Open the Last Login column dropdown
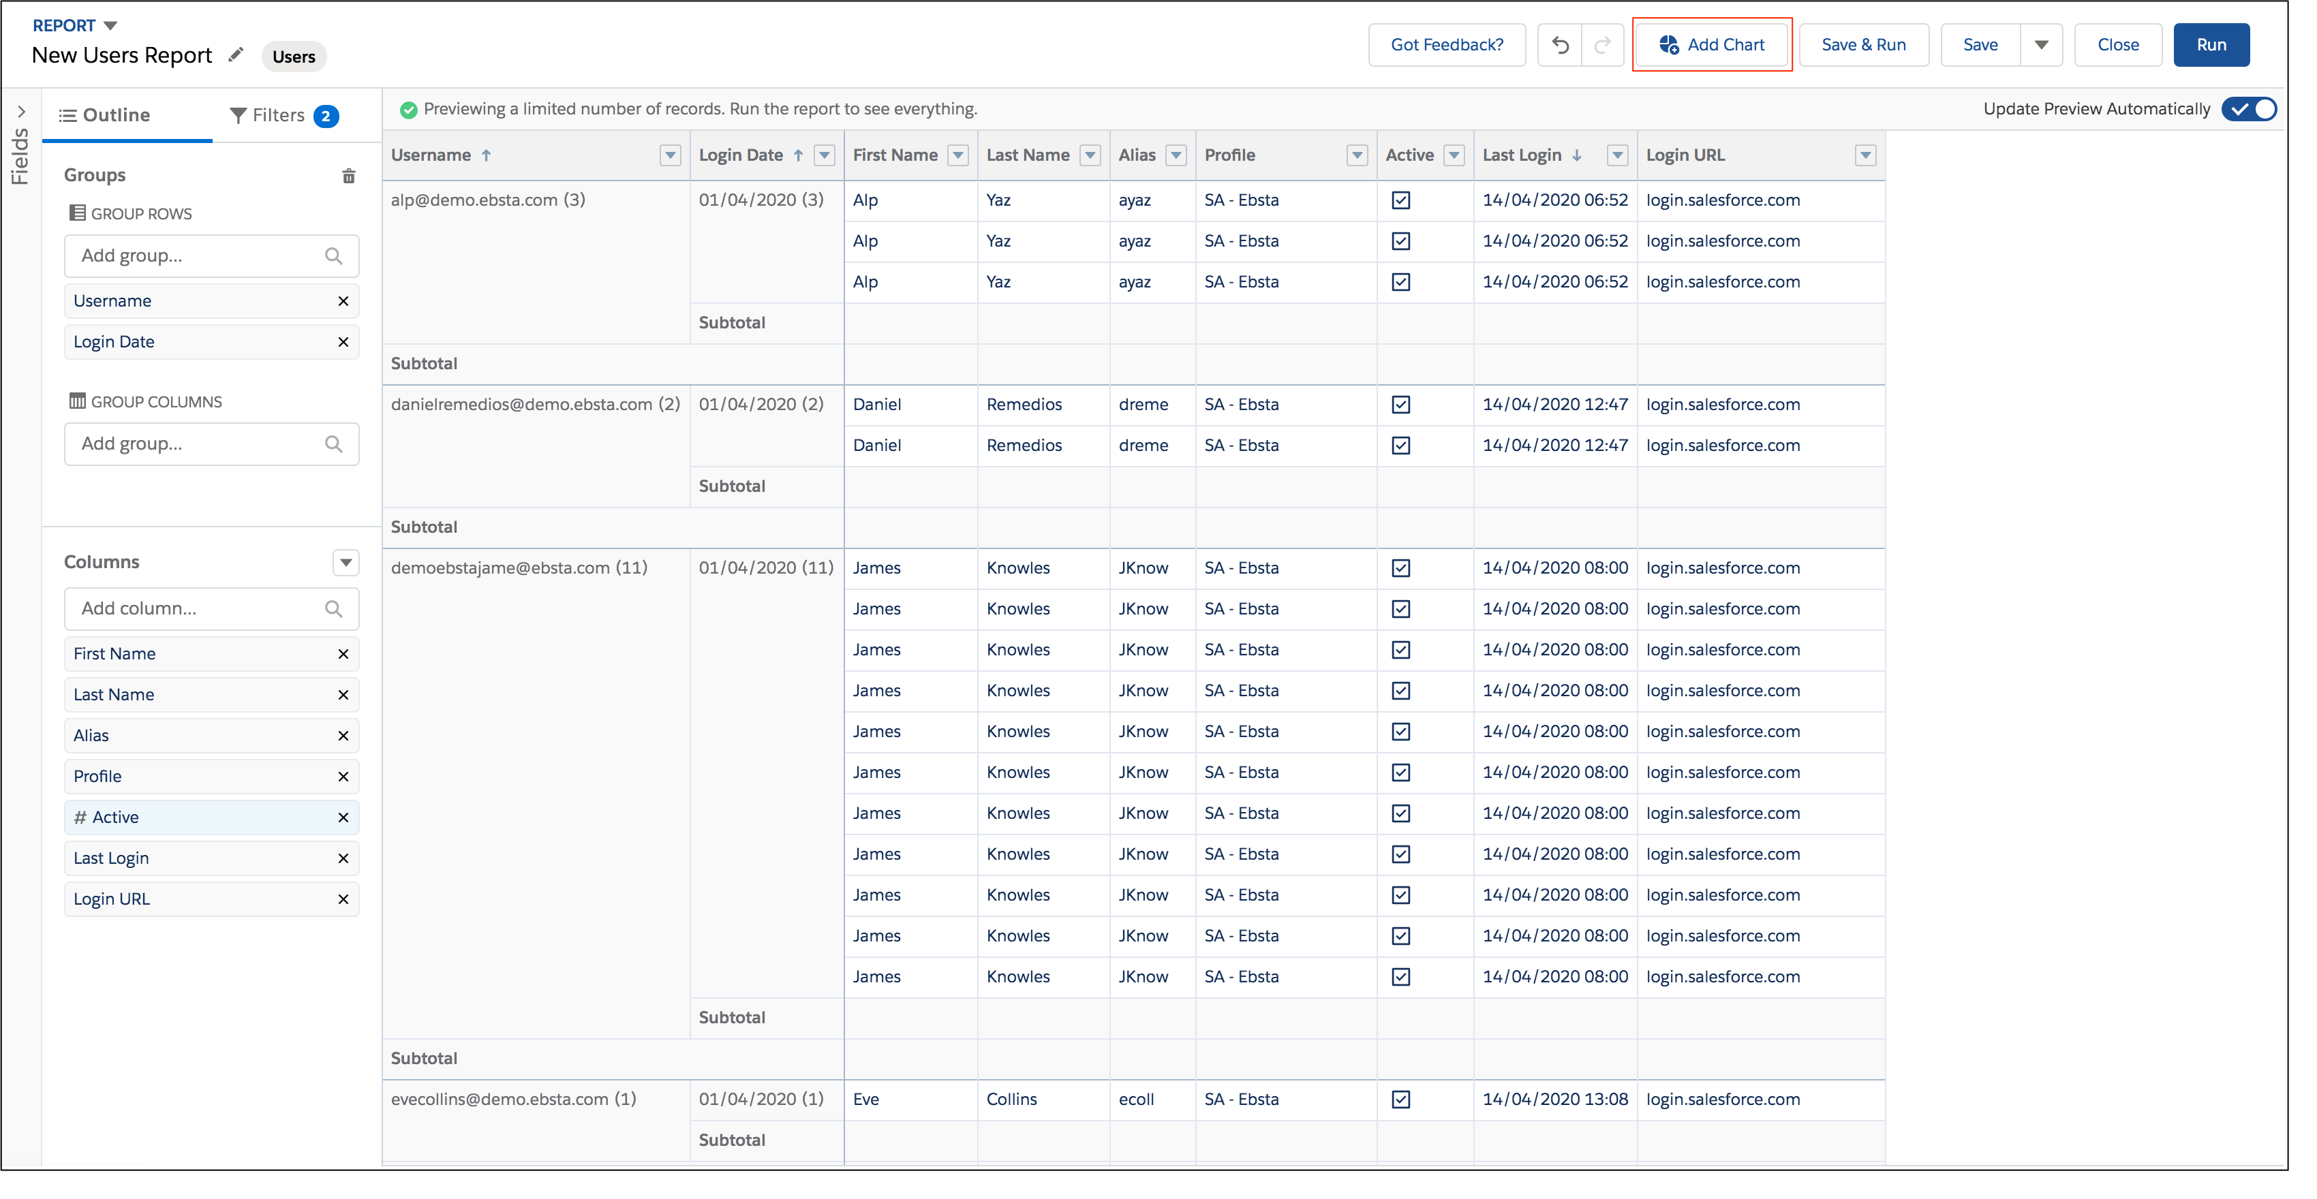Screen dimensions: 2317x1199 pos(1617,155)
